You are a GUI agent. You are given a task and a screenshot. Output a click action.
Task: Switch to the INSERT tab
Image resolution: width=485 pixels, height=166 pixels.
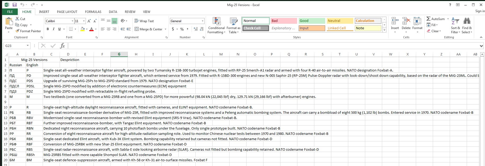[44, 12]
